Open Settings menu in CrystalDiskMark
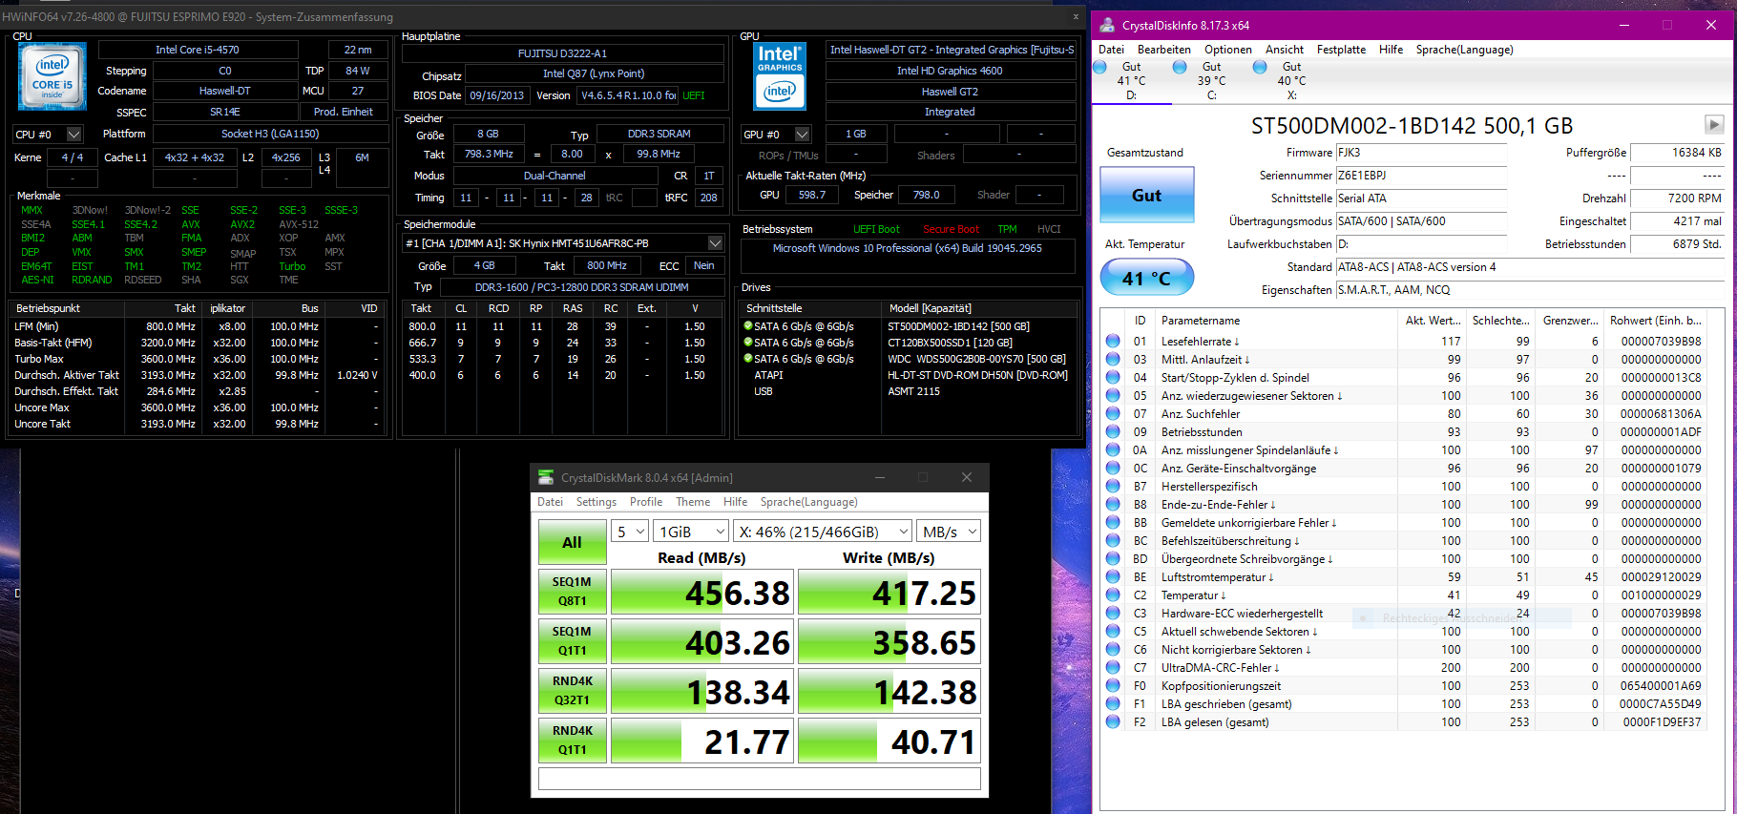 coord(596,502)
